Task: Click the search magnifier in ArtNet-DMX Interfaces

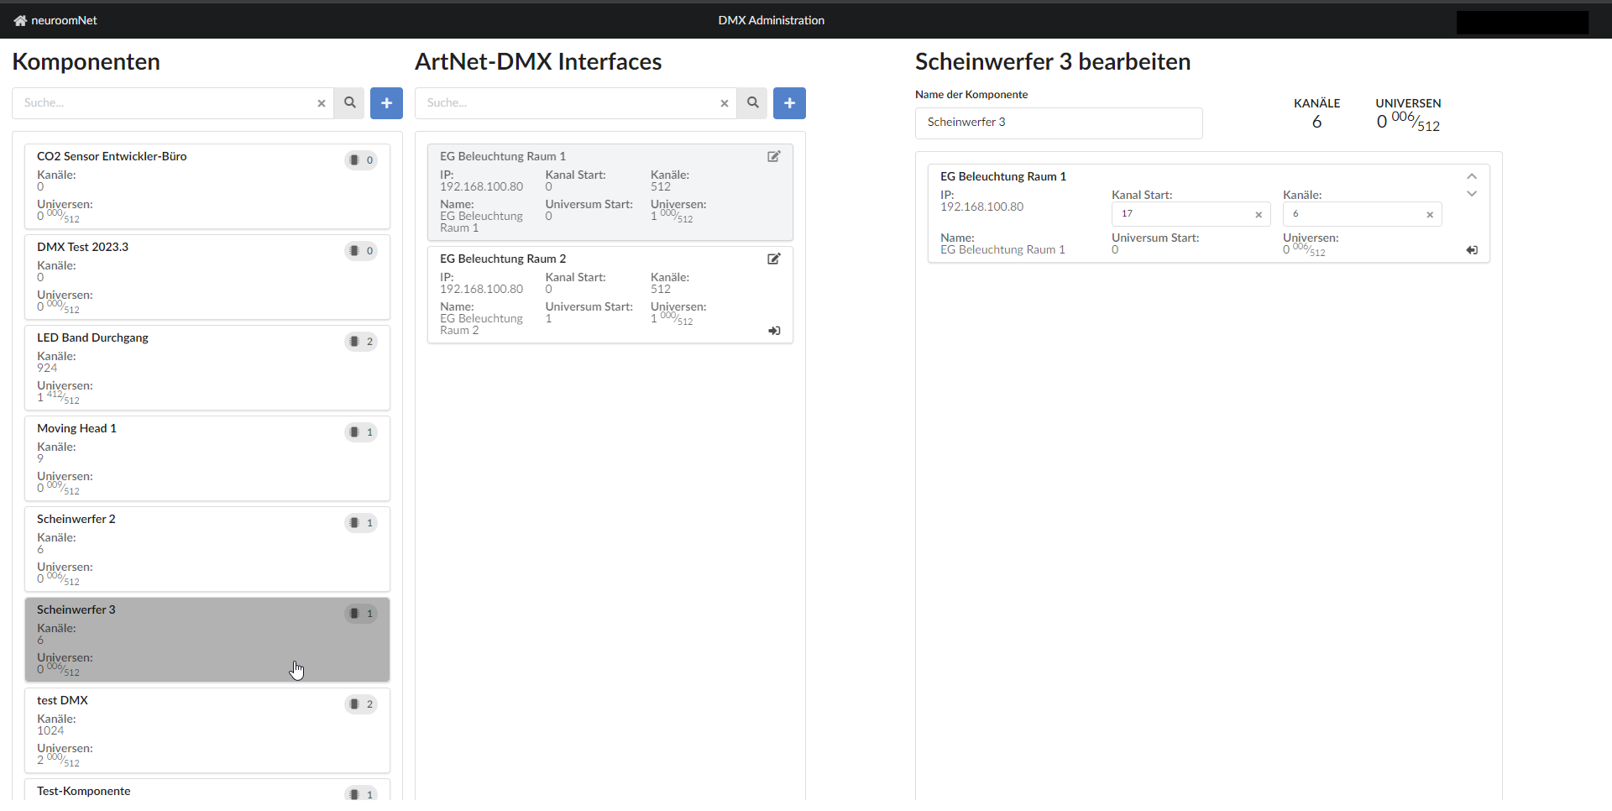Action: pos(752,102)
